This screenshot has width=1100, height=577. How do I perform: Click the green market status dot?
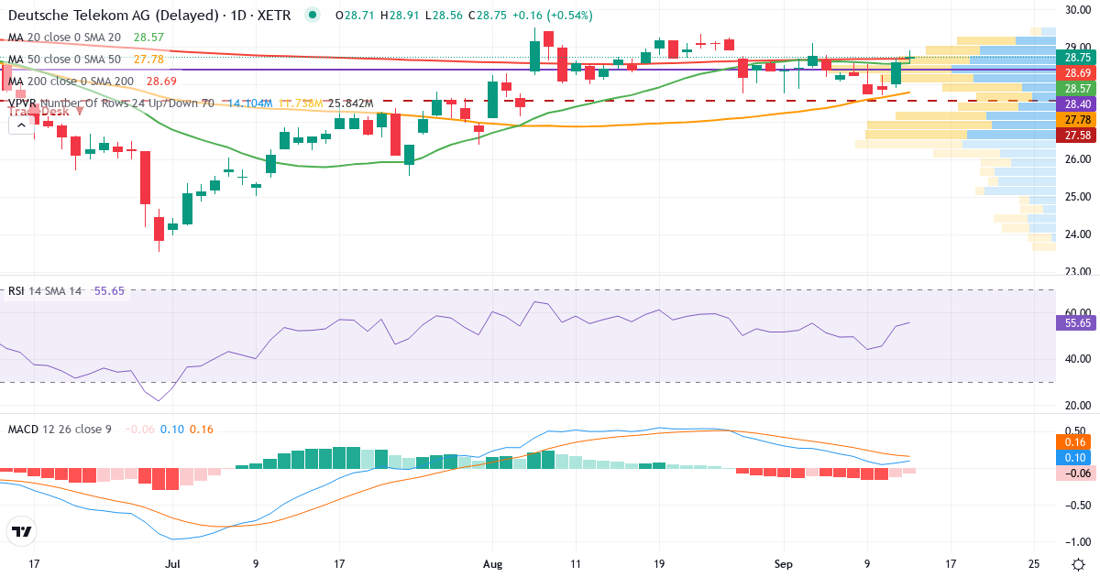pos(313,16)
